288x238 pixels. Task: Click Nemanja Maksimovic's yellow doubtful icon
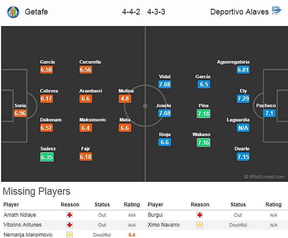70,235
